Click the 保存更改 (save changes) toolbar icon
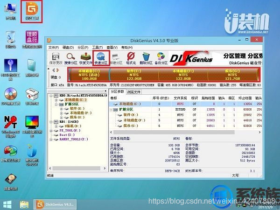This screenshot has height=210, width=280. coord(56,58)
